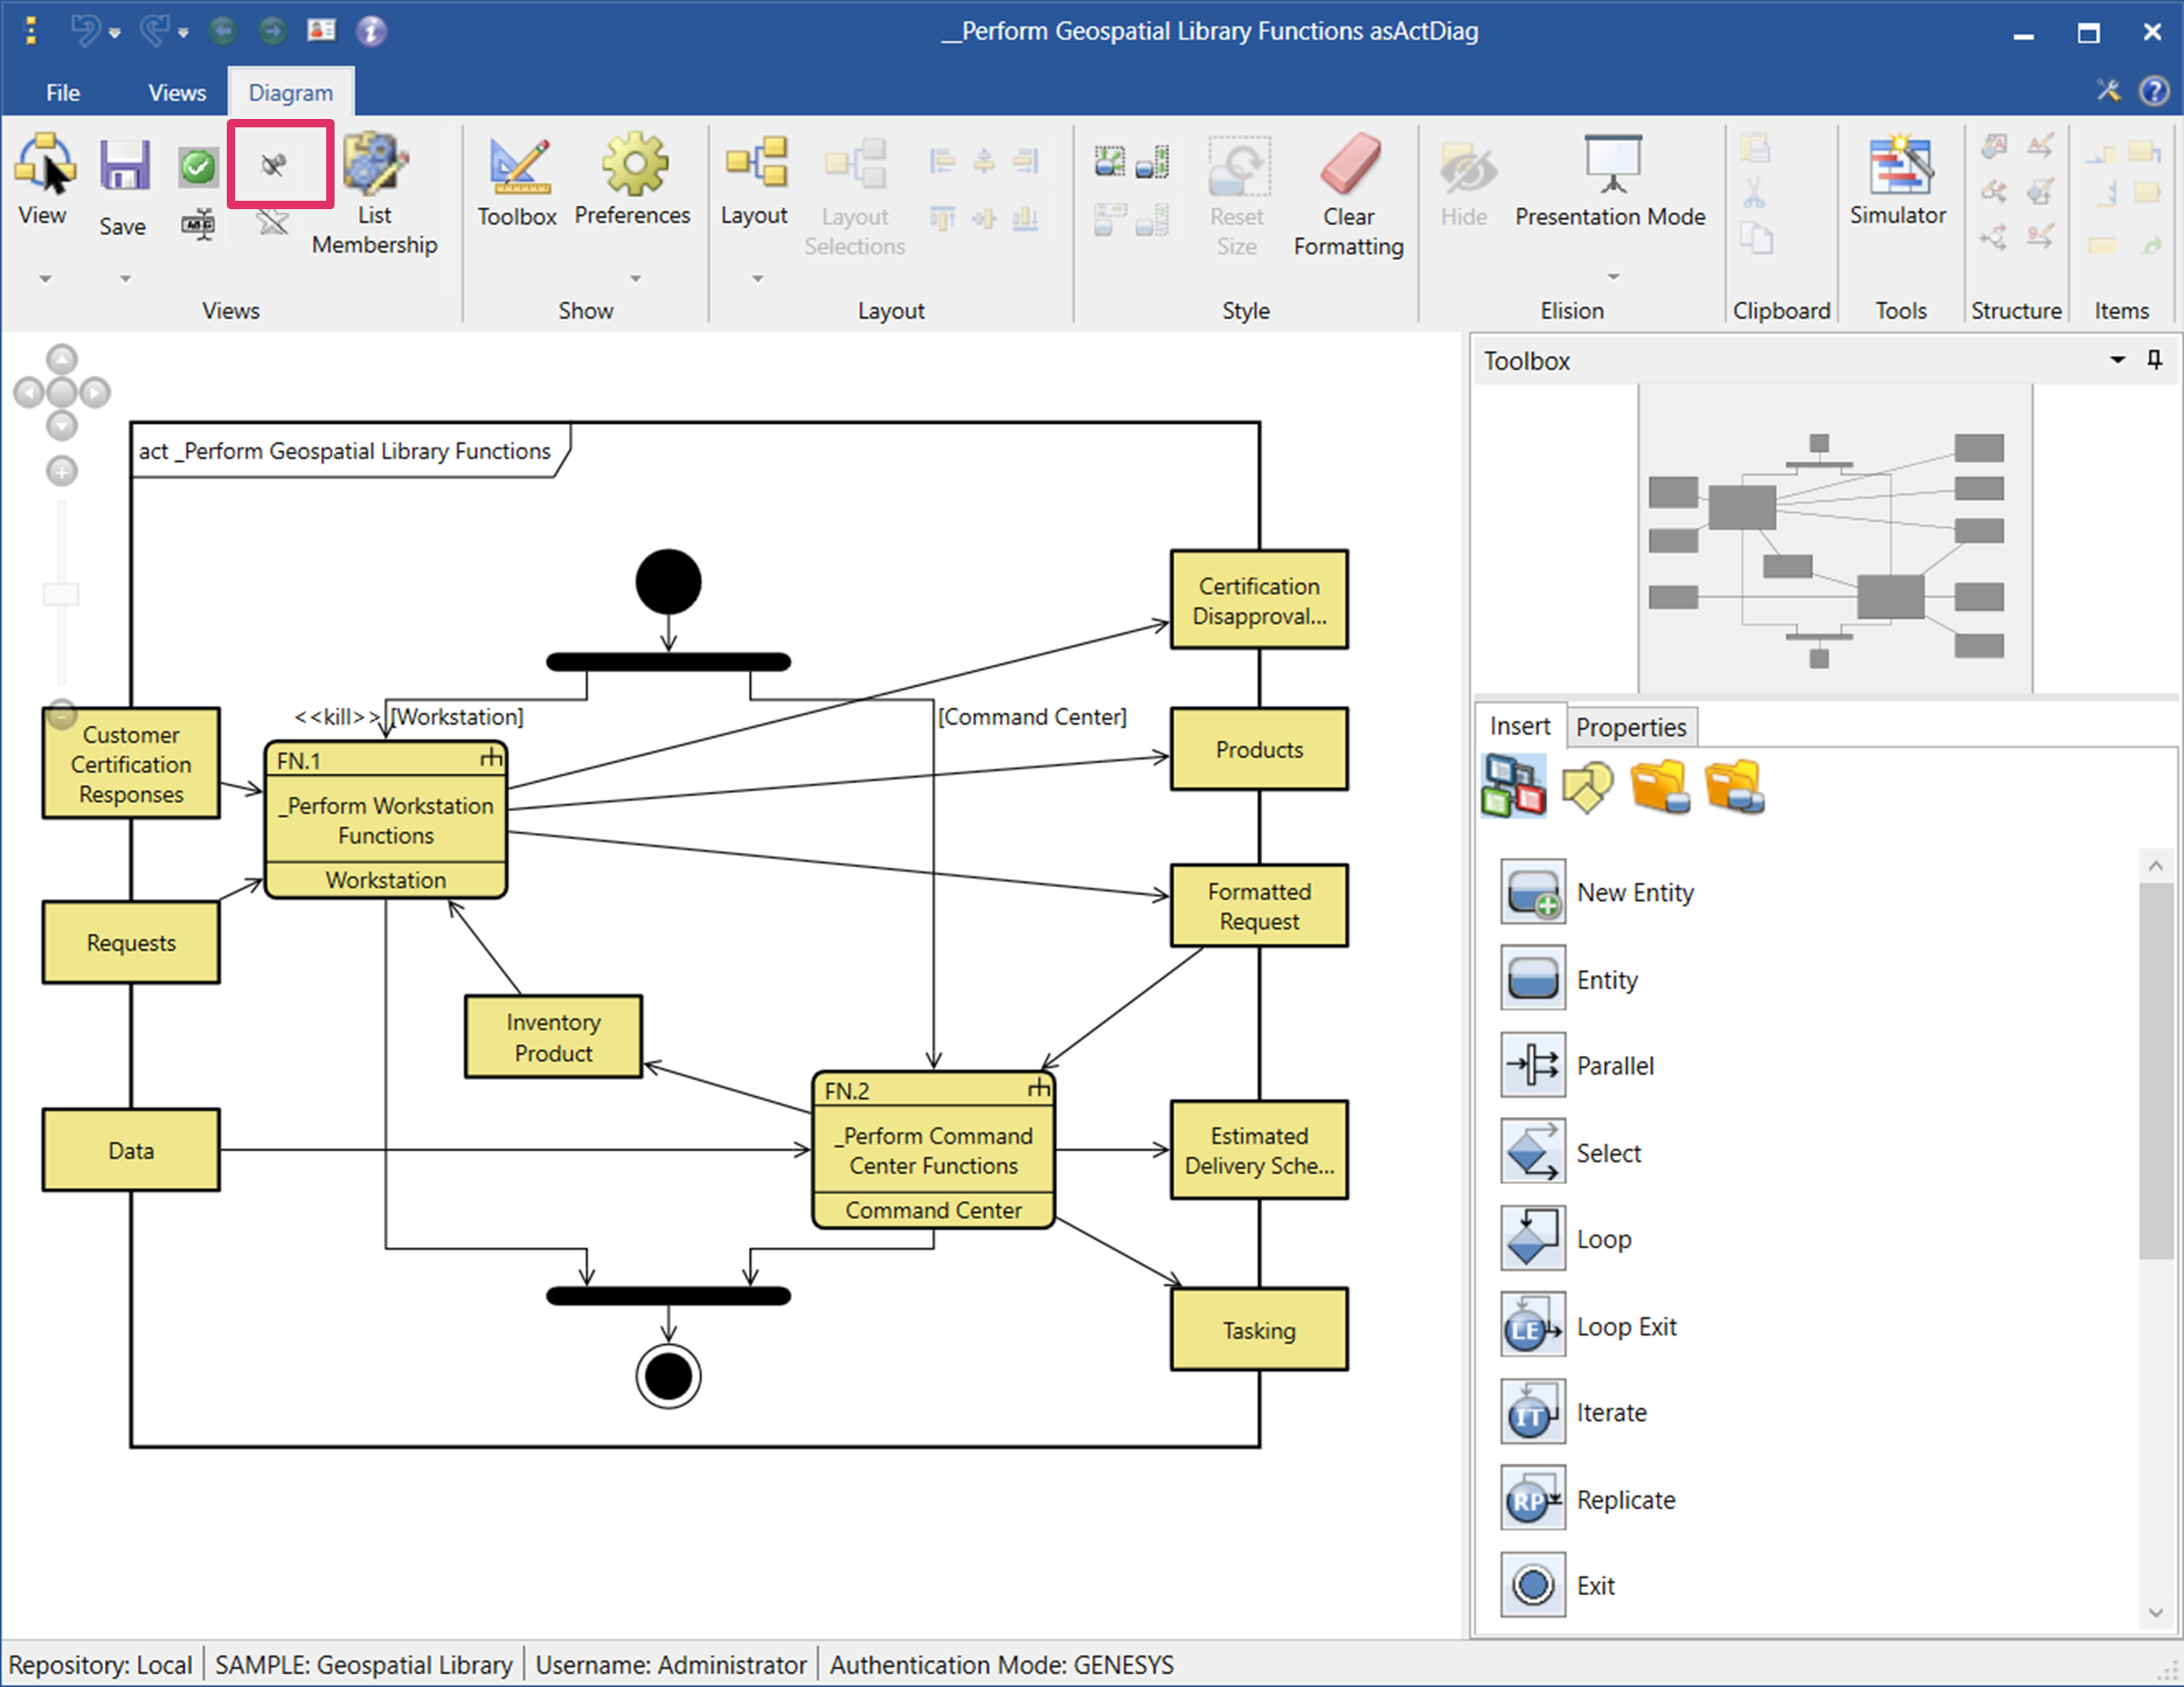This screenshot has height=1687, width=2184.
Task: Toggle the Toolbox panel pin
Action: tap(2154, 360)
